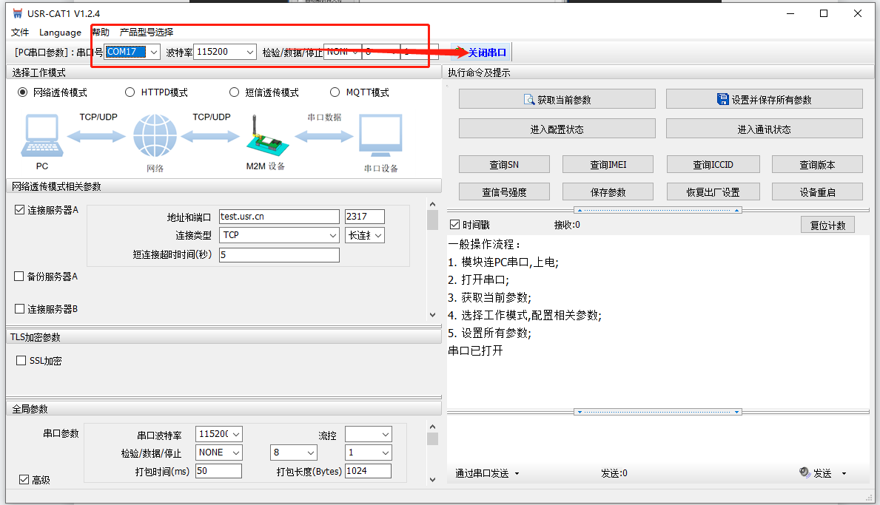
Task: Uncheck 连接服务器A checkbox
Action: point(20,210)
